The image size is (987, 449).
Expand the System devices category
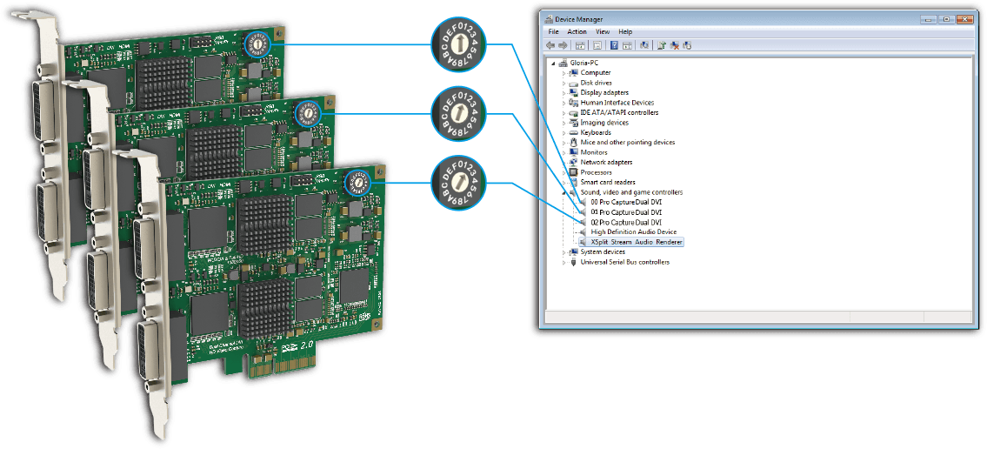pyautogui.click(x=564, y=252)
